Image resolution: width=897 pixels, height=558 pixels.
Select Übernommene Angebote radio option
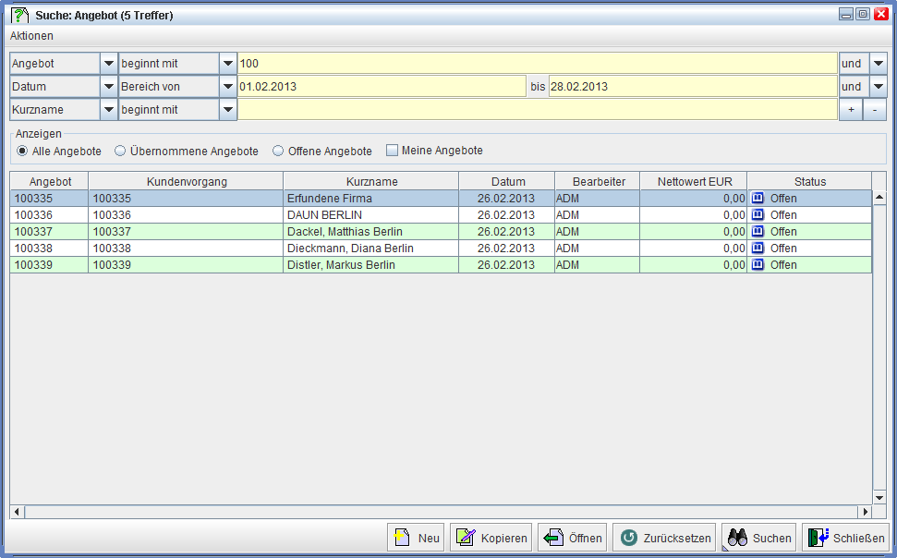pyautogui.click(x=120, y=151)
